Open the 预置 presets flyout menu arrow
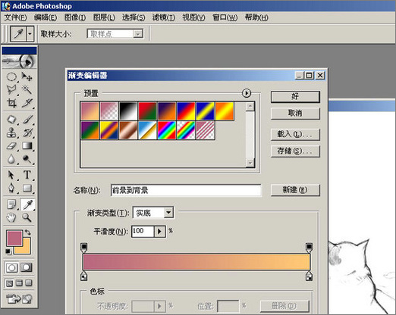This screenshot has width=396, height=315. (247, 93)
